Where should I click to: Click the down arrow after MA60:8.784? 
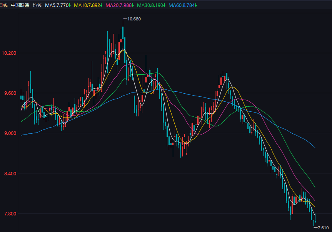pos(196,5)
